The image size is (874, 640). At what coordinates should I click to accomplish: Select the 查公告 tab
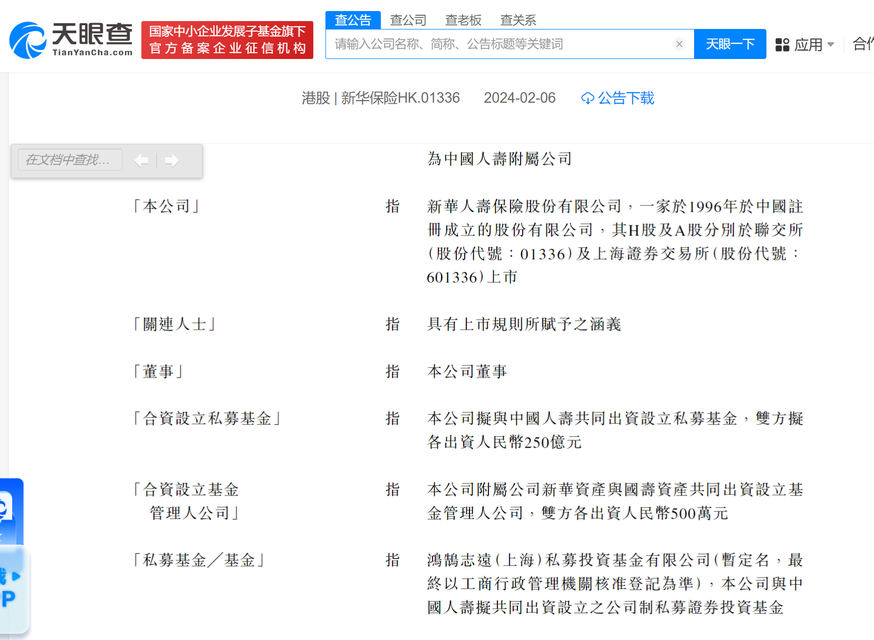[353, 20]
